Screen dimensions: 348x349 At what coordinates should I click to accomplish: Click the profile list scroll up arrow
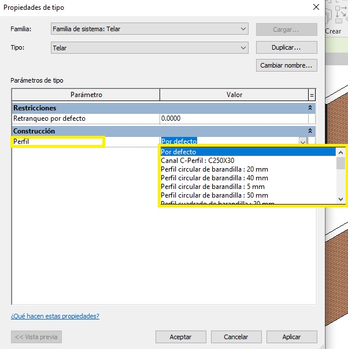pos(340,152)
